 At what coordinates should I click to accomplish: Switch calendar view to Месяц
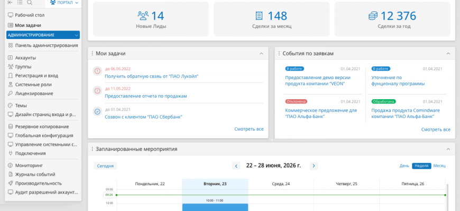(x=439, y=166)
